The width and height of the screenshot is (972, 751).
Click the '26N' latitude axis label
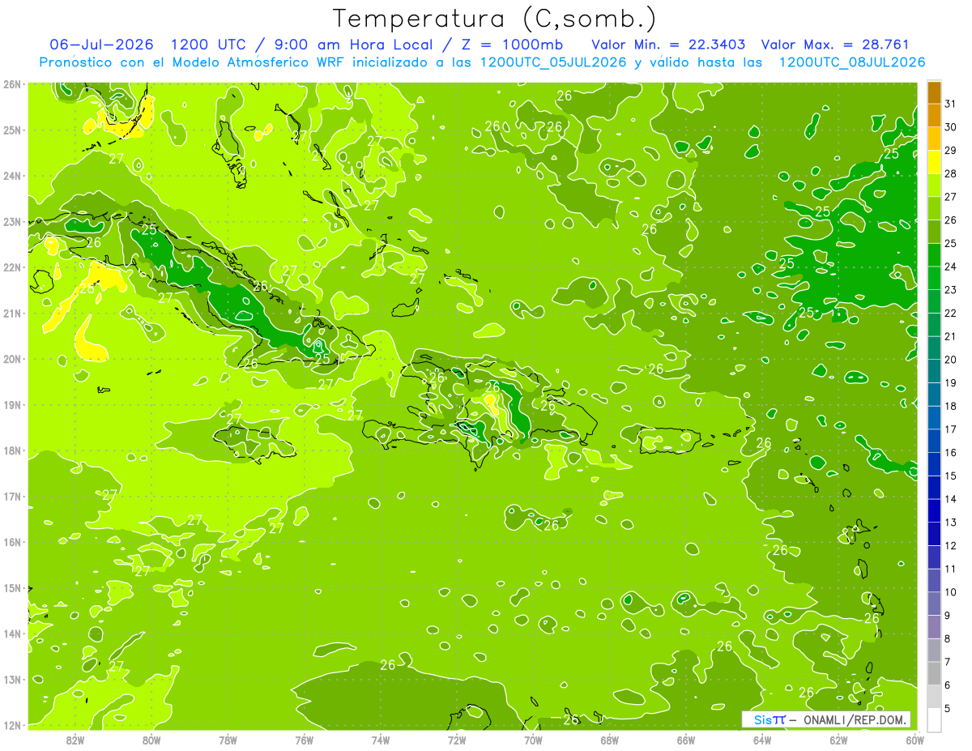tap(12, 84)
